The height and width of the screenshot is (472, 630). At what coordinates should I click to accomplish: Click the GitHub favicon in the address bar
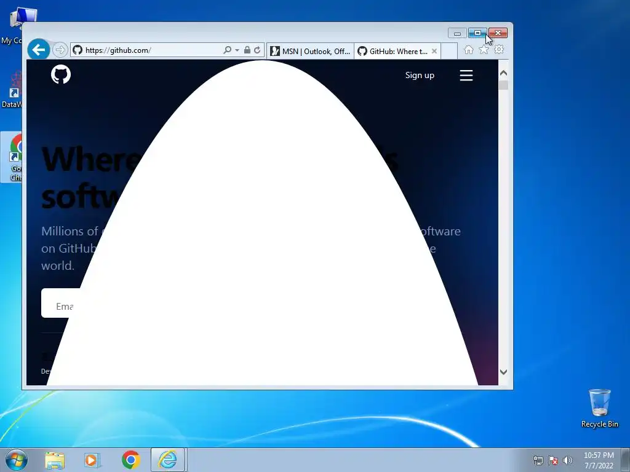pyautogui.click(x=78, y=50)
